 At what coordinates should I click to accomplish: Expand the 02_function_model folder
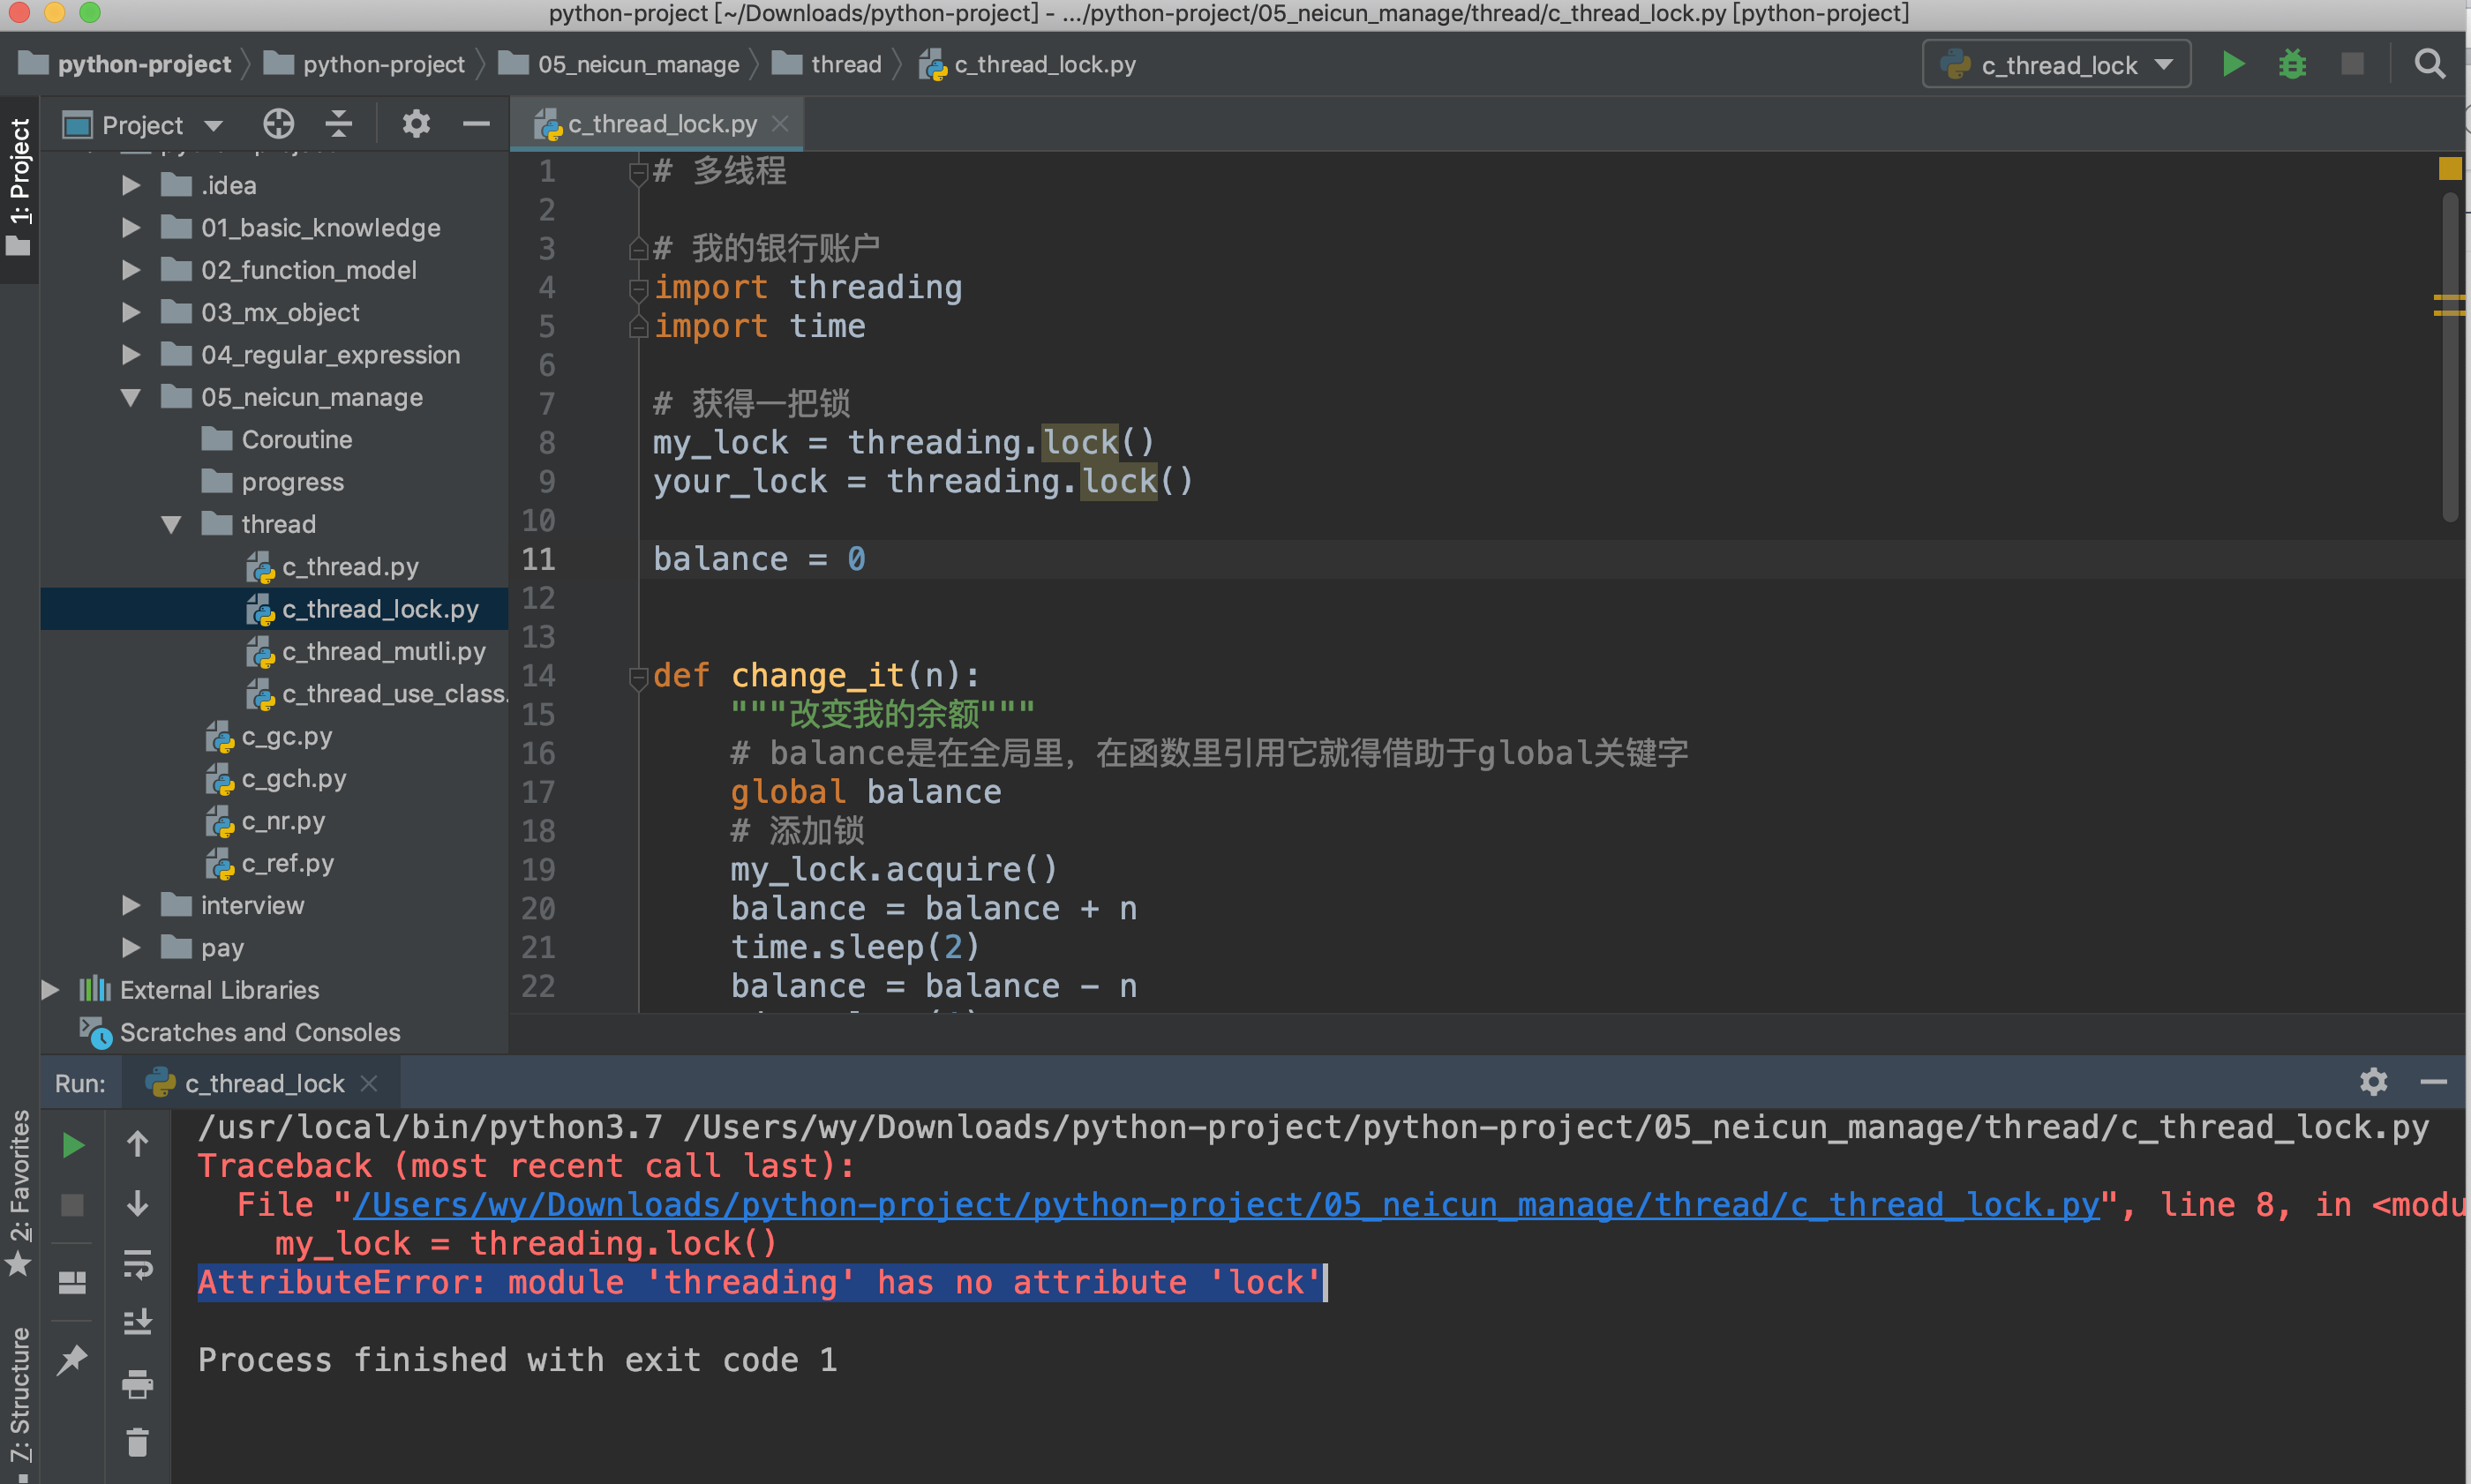click(130, 270)
